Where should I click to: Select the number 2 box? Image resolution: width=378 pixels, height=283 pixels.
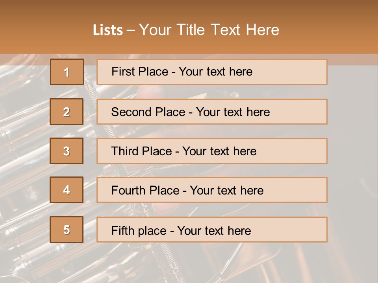(67, 112)
